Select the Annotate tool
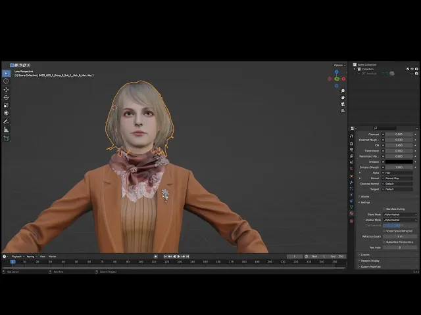 tap(6, 122)
